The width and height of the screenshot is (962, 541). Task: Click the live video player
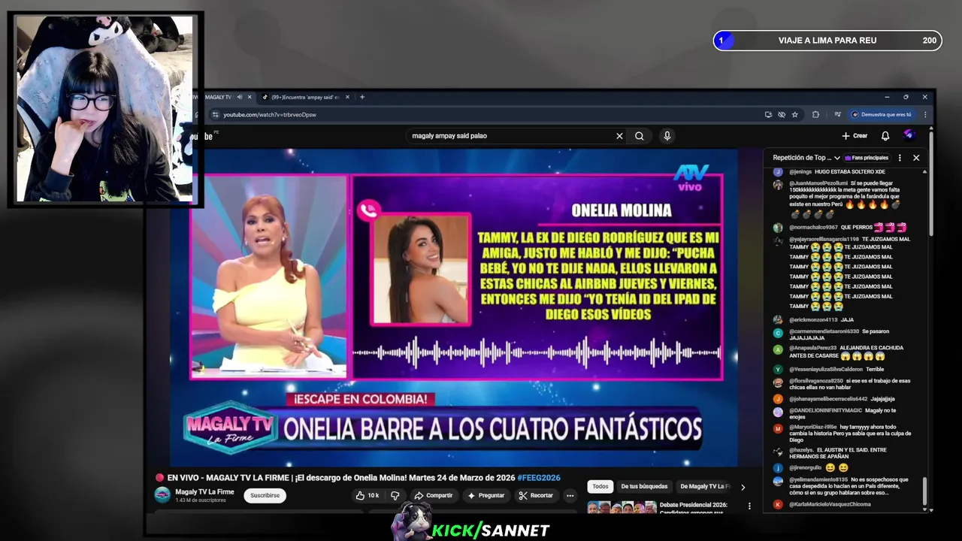pyautogui.click(x=455, y=307)
